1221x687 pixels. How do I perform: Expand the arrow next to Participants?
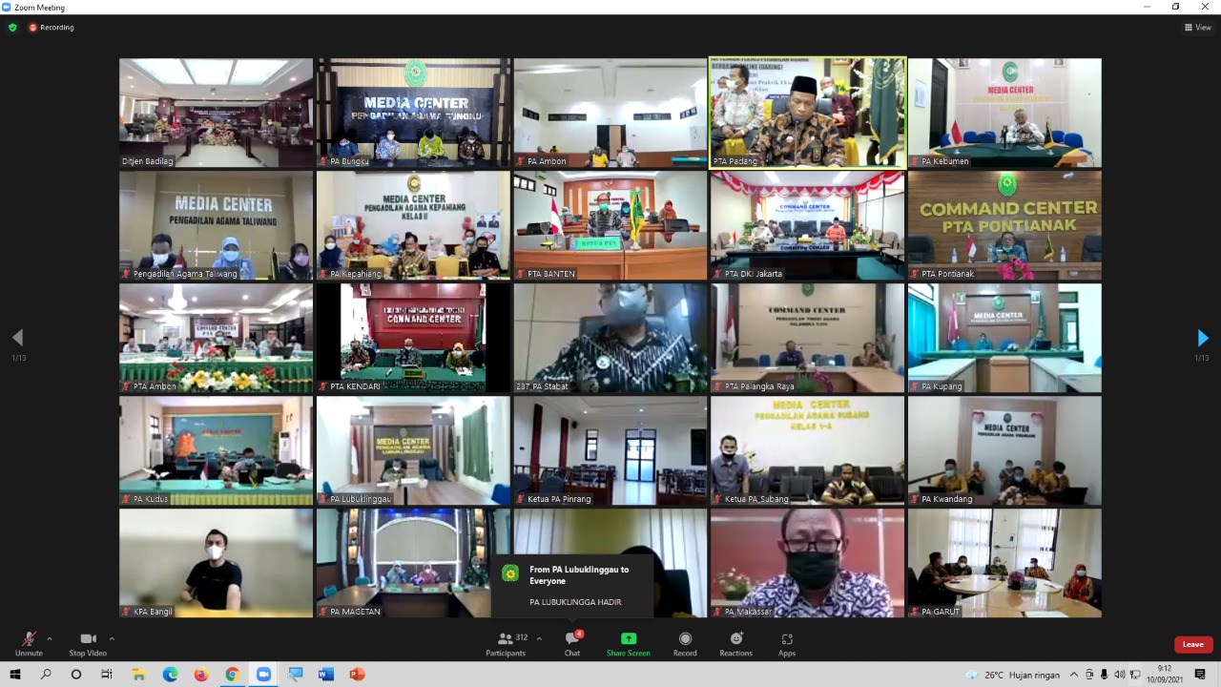(539, 638)
